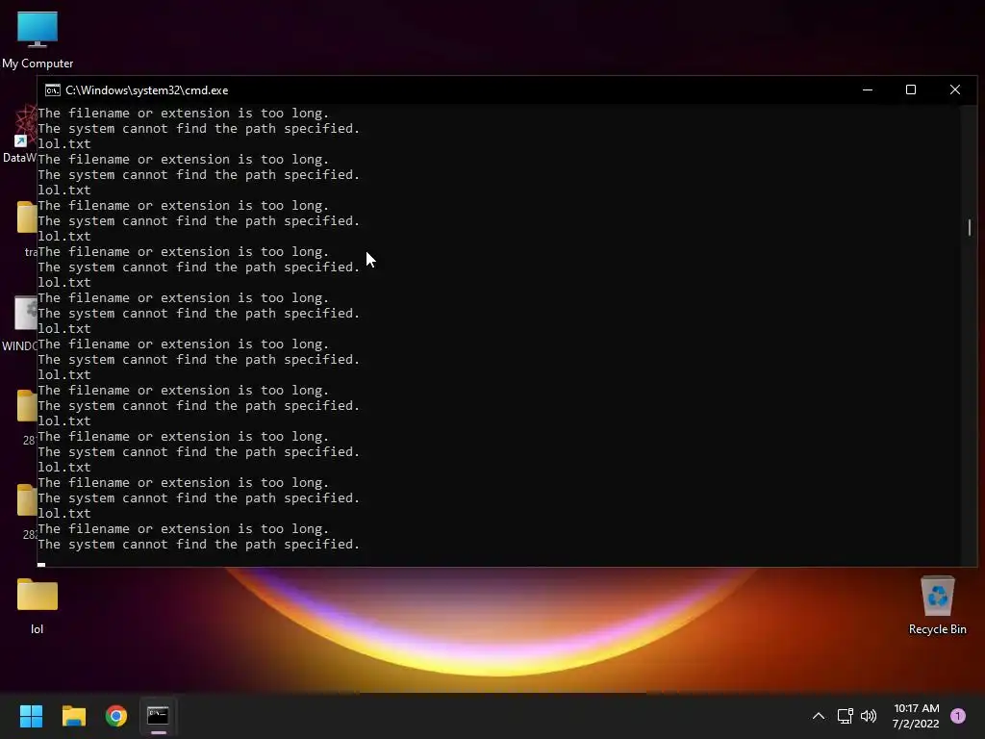Click the blinking cursor line in cmd
Viewport: 985px width, 739px height.
tap(41, 564)
